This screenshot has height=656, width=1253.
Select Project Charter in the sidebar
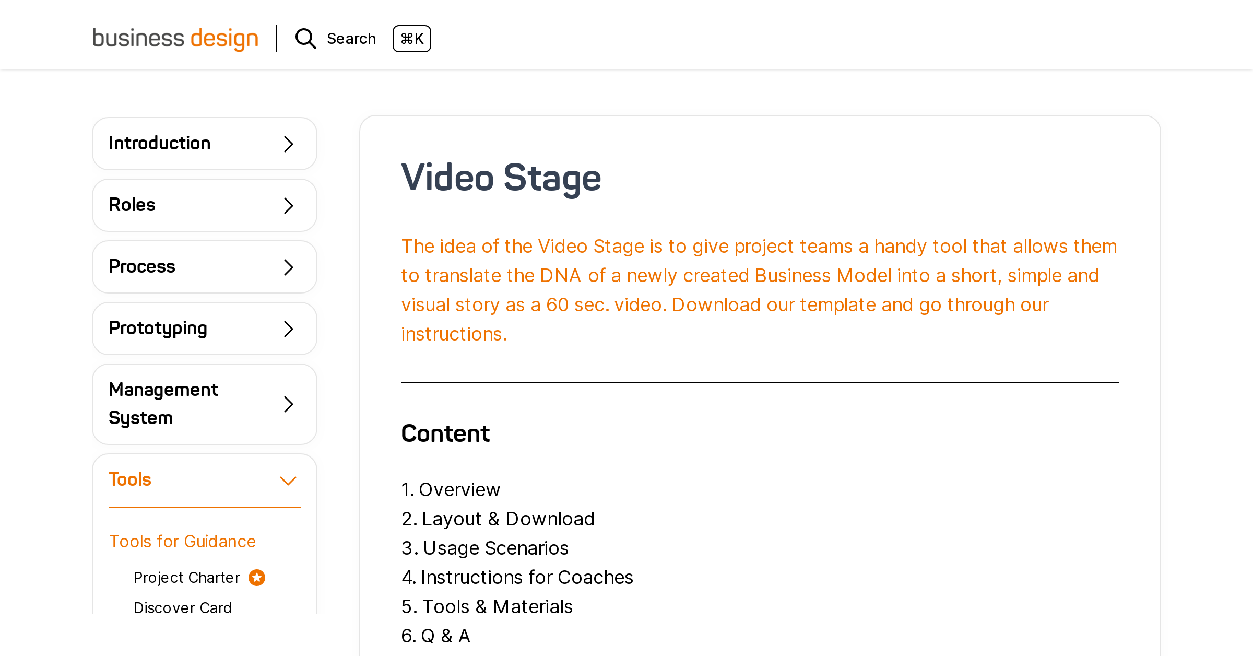[x=186, y=577]
